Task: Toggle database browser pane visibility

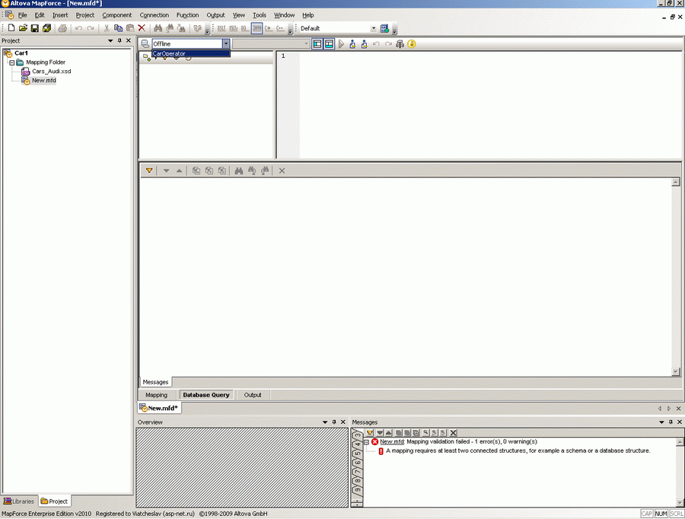Action: click(317, 44)
